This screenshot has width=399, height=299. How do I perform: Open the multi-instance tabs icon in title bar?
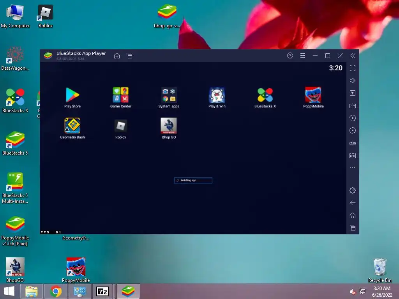click(129, 56)
